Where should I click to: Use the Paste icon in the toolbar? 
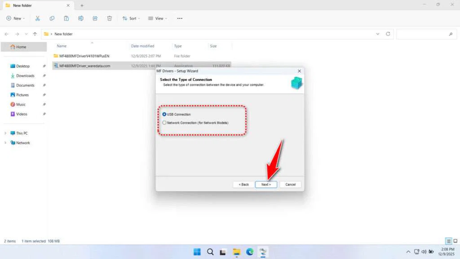click(66, 18)
